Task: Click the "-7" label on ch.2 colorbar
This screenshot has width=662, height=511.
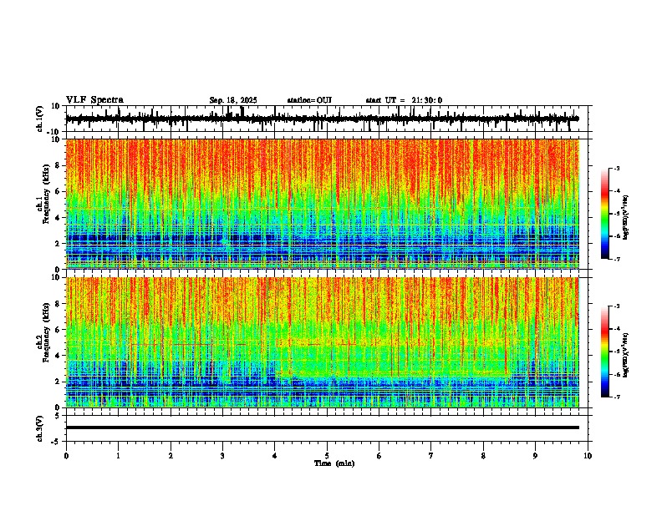Action: point(616,397)
